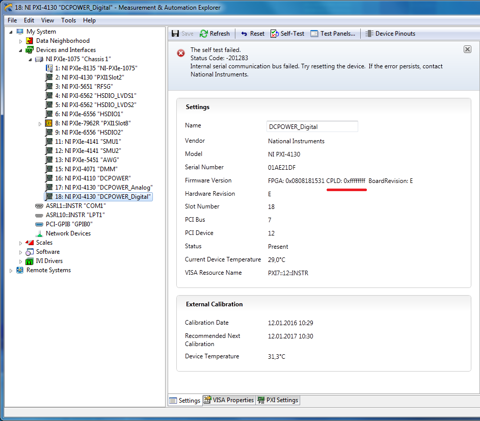Expand the Scales tree node
The image size is (480, 421).
pos(20,243)
